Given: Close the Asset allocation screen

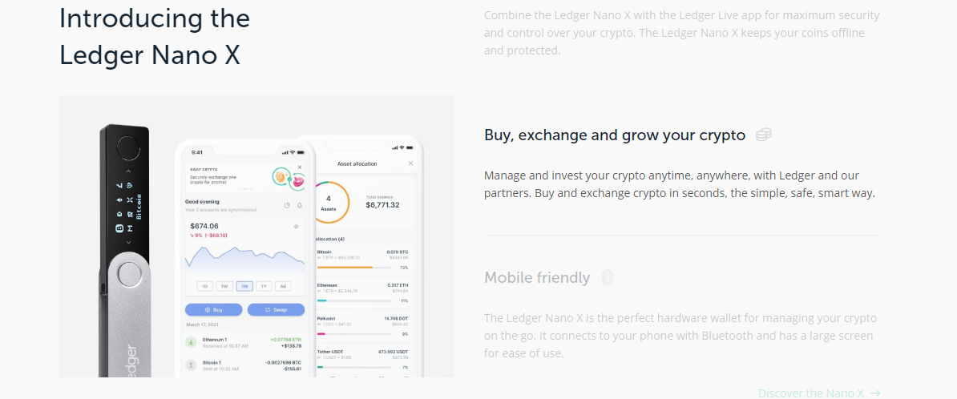Looking at the screenshot, I should 410,163.
